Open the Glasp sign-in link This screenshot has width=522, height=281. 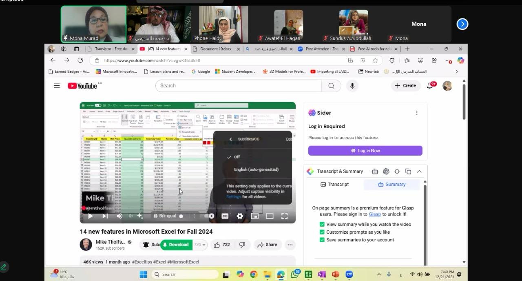(374, 214)
